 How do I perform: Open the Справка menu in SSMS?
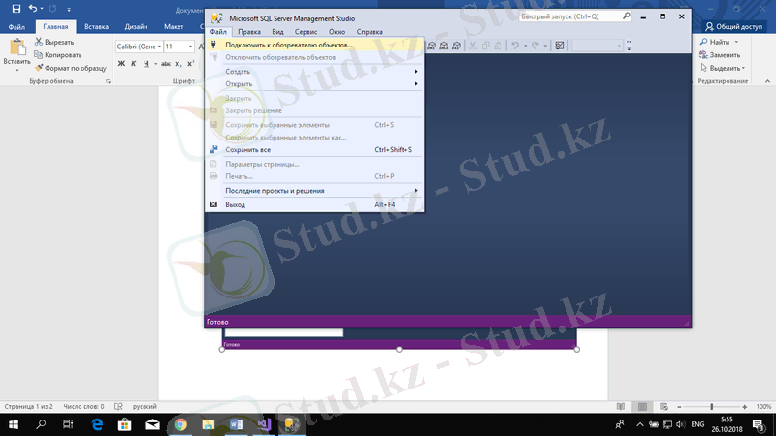[x=370, y=32]
